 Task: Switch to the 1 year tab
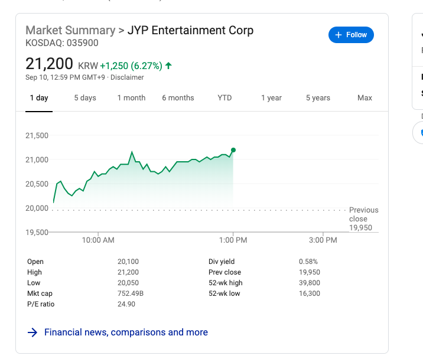click(271, 97)
